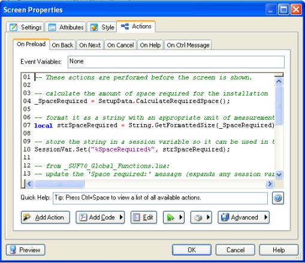
Task: Expand the Add Code dropdown menu
Action: [100, 217]
